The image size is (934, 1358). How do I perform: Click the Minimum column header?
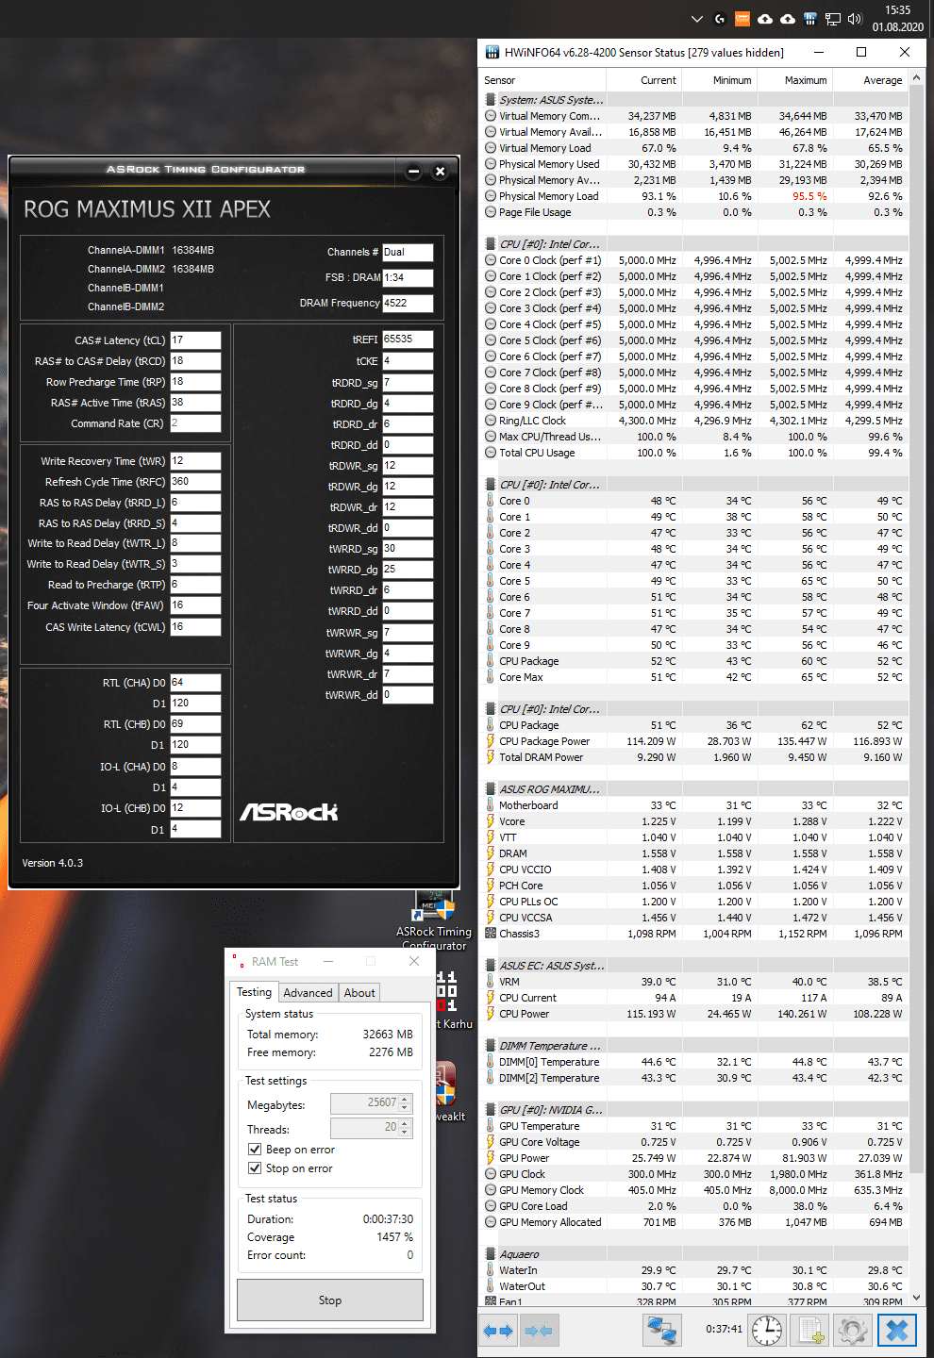pos(719,80)
